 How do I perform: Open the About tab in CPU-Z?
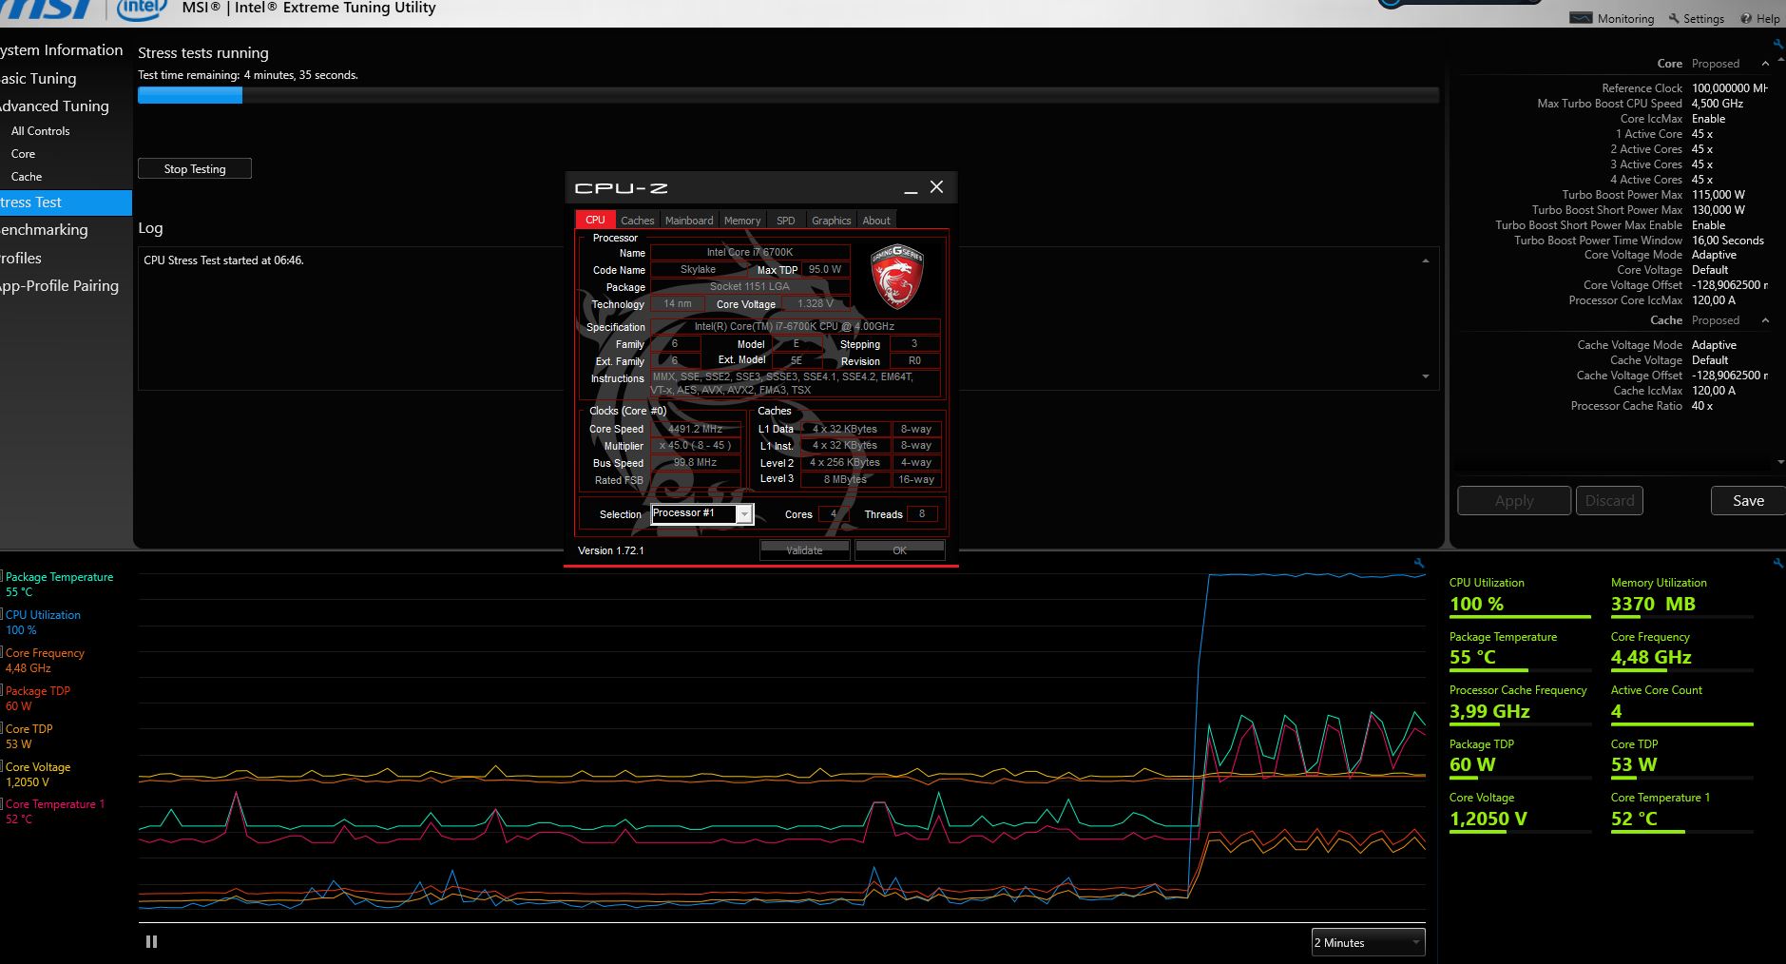[876, 221]
